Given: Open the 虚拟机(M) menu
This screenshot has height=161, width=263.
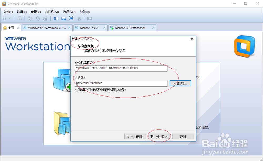Looking at the screenshot, I should (52, 12).
